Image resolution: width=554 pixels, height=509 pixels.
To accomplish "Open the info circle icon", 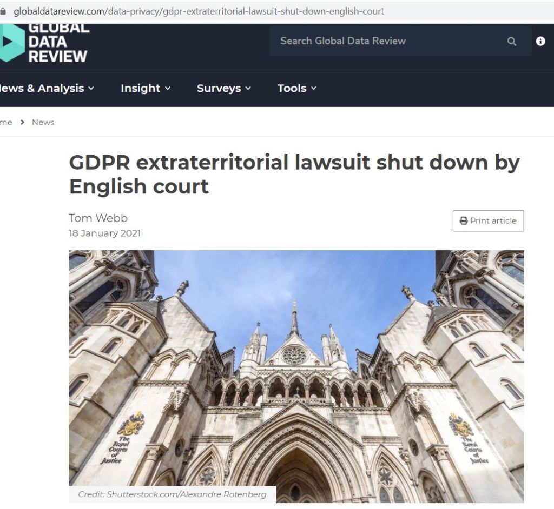I will tap(540, 41).
